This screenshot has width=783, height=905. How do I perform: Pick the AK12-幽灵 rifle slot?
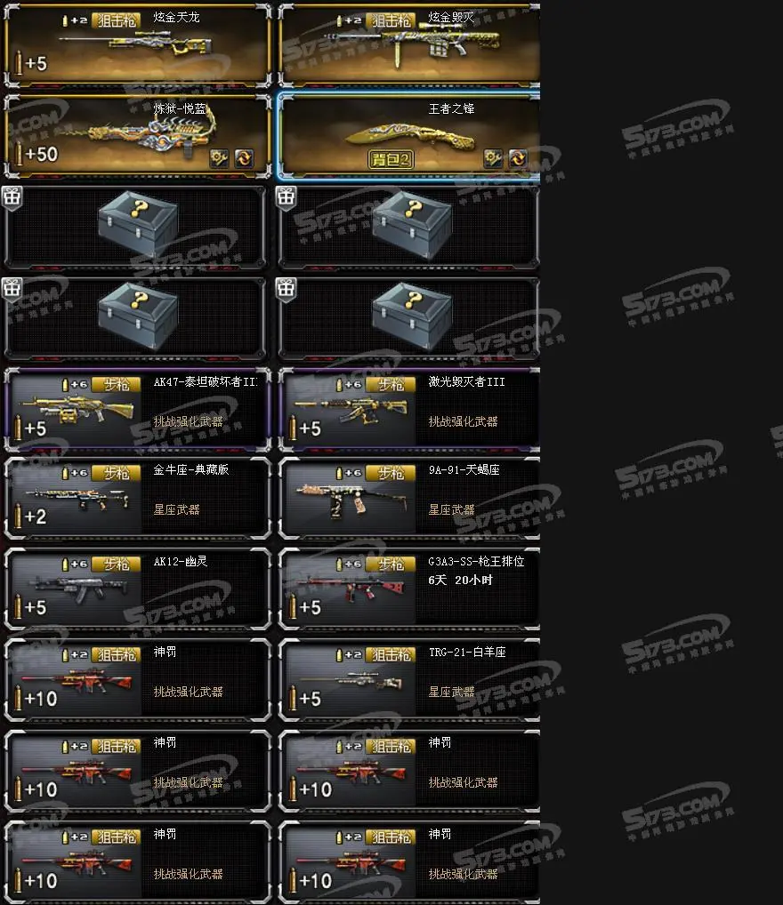(x=138, y=589)
